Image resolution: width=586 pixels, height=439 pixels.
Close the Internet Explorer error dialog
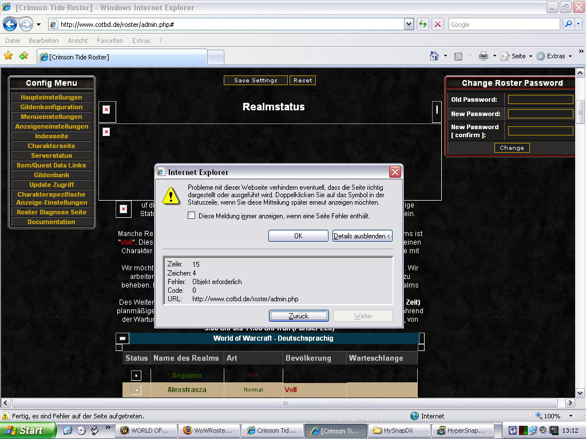point(395,171)
